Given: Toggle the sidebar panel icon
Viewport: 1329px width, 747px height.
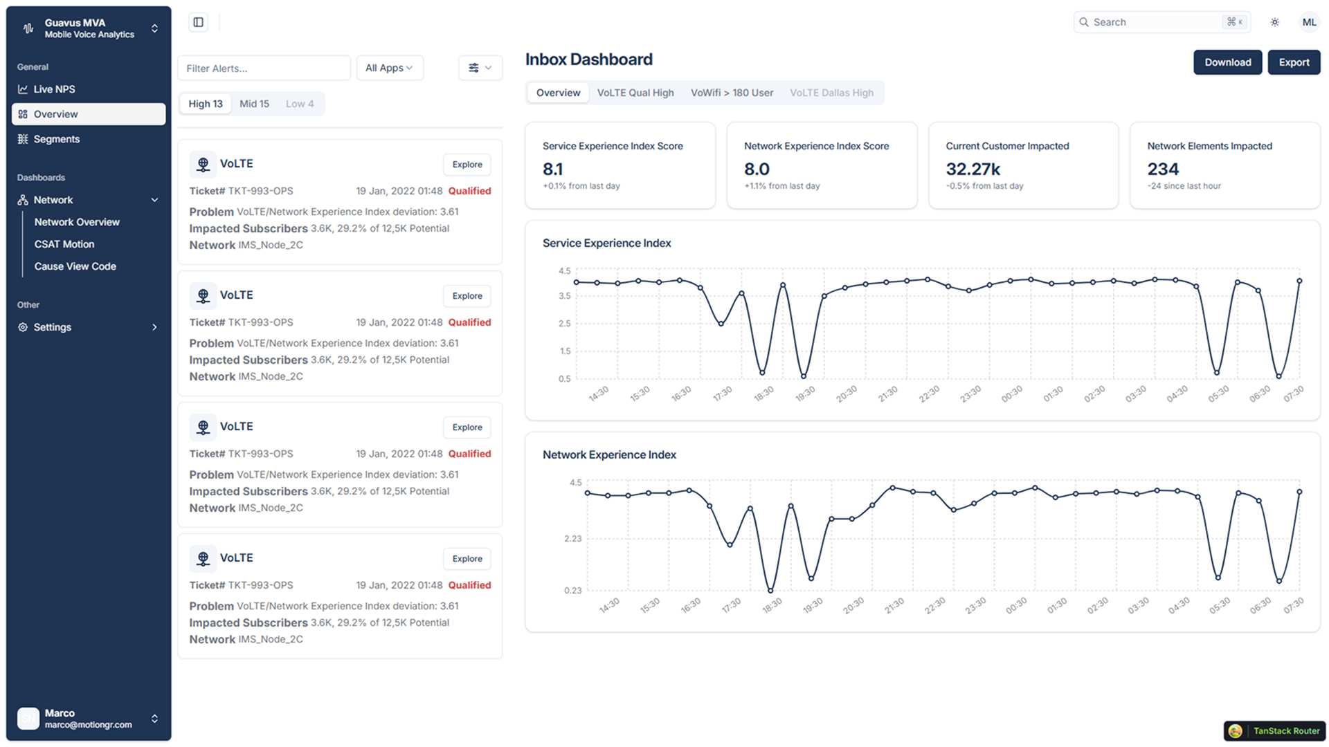Looking at the screenshot, I should click(199, 22).
